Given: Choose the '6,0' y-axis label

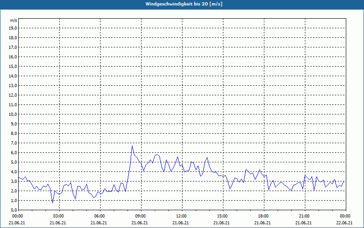Looking at the screenshot, I should (14, 153).
